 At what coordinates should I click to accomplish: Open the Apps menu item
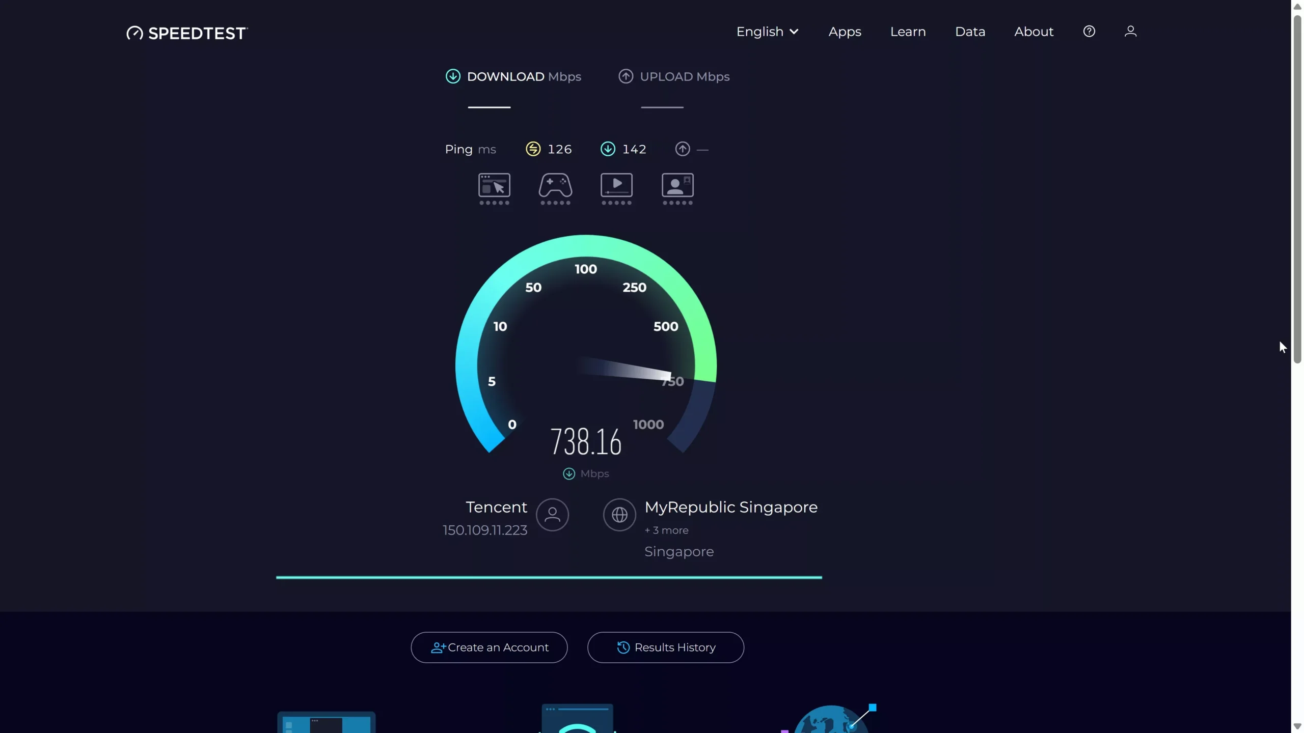pos(844,31)
